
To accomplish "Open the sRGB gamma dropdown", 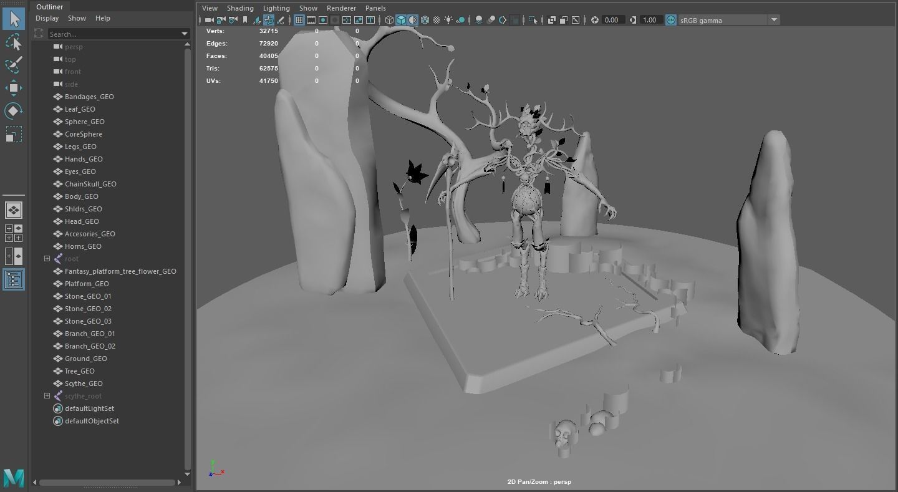I will tap(774, 20).
